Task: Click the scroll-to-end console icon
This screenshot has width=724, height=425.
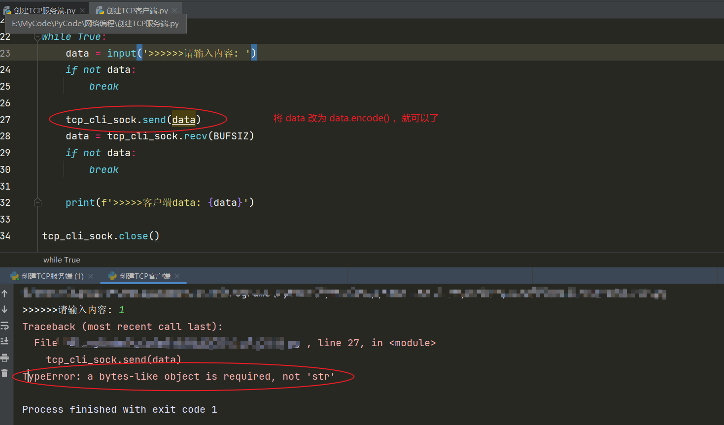Action: tap(4, 341)
